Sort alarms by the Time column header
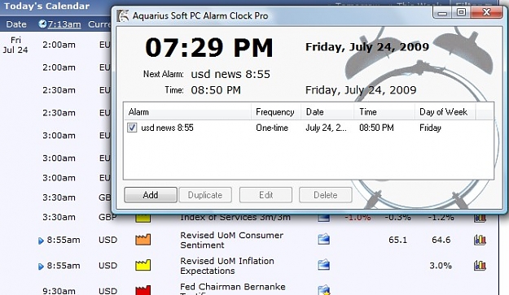This screenshot has width=509, height=295. [384, 112]
